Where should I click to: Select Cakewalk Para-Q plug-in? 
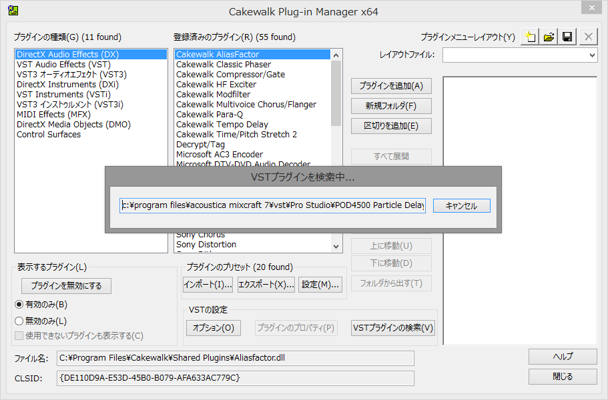253,115
